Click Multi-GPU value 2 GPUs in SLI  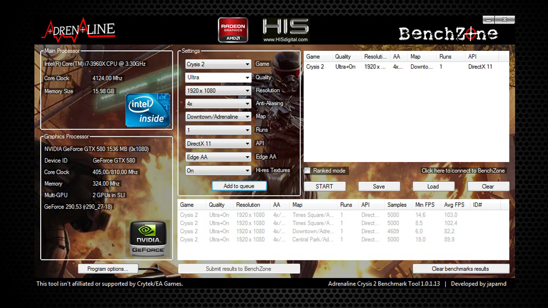coord(109,195)
